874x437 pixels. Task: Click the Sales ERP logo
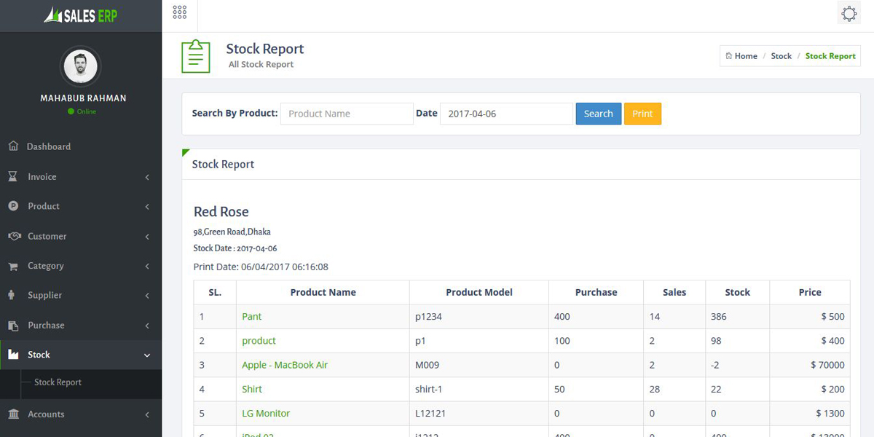pyautogui.click(x=80, y=15)
